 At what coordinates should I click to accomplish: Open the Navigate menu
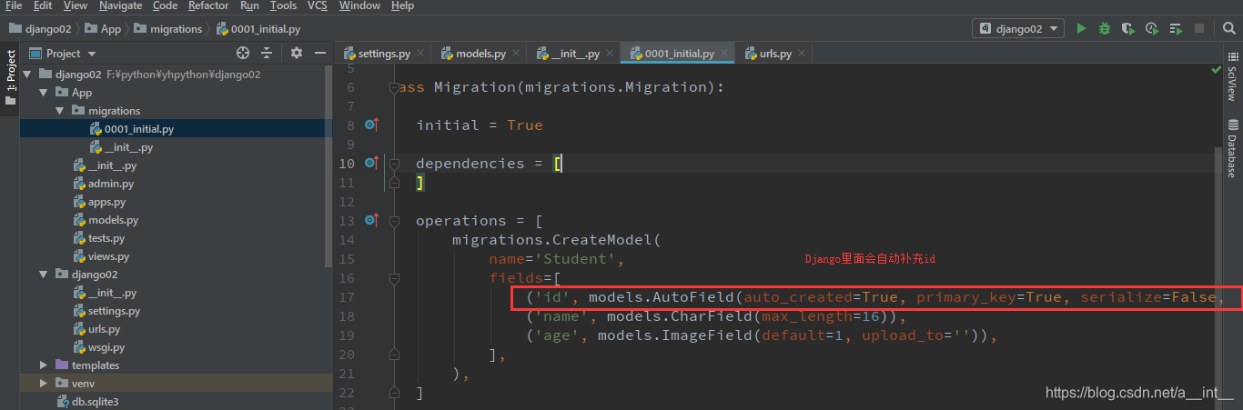point(121,5)
